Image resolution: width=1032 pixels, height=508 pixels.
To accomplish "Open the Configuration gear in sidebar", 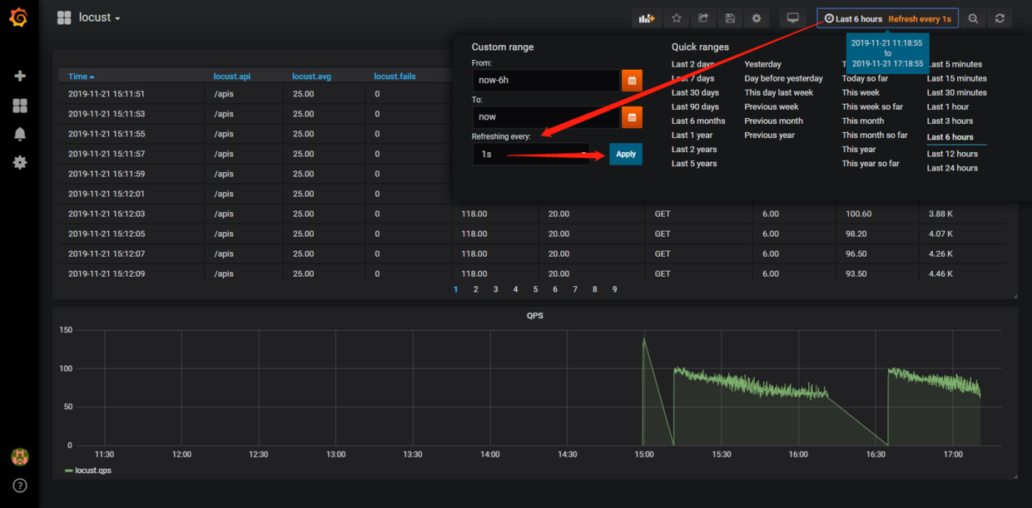I will pos(20,162).
